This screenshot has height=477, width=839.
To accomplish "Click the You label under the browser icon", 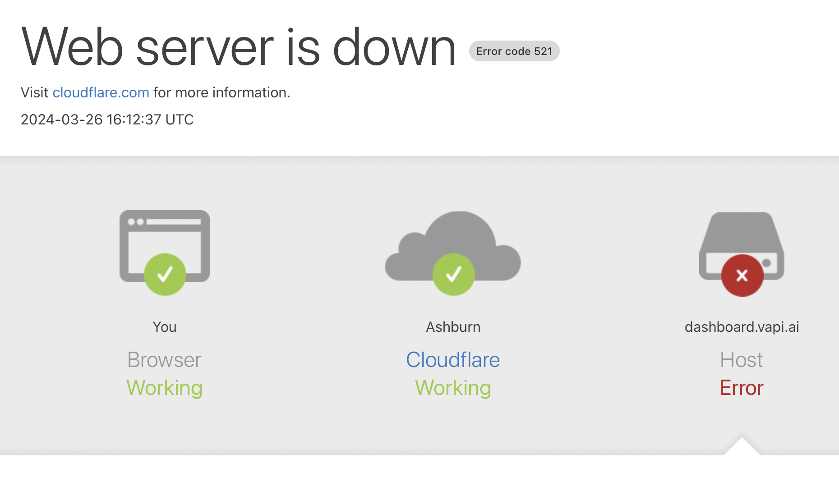I will click(x=165, y=327).
